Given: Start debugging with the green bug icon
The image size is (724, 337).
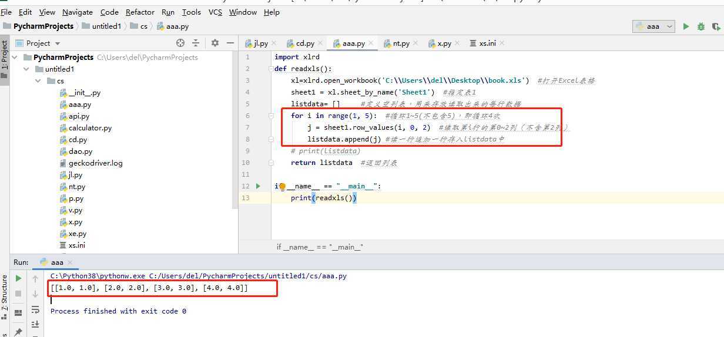Looking at the screenshot, I should tap(700, 26).
